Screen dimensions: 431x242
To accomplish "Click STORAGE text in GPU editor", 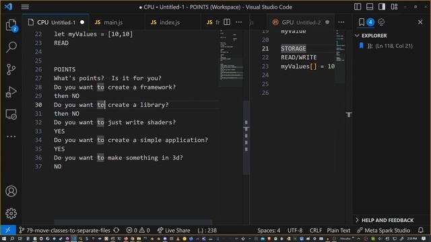I will (x=294, y=48).
